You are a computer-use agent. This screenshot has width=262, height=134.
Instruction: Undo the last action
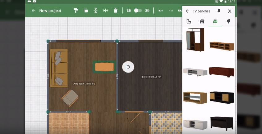click(161, 11)
